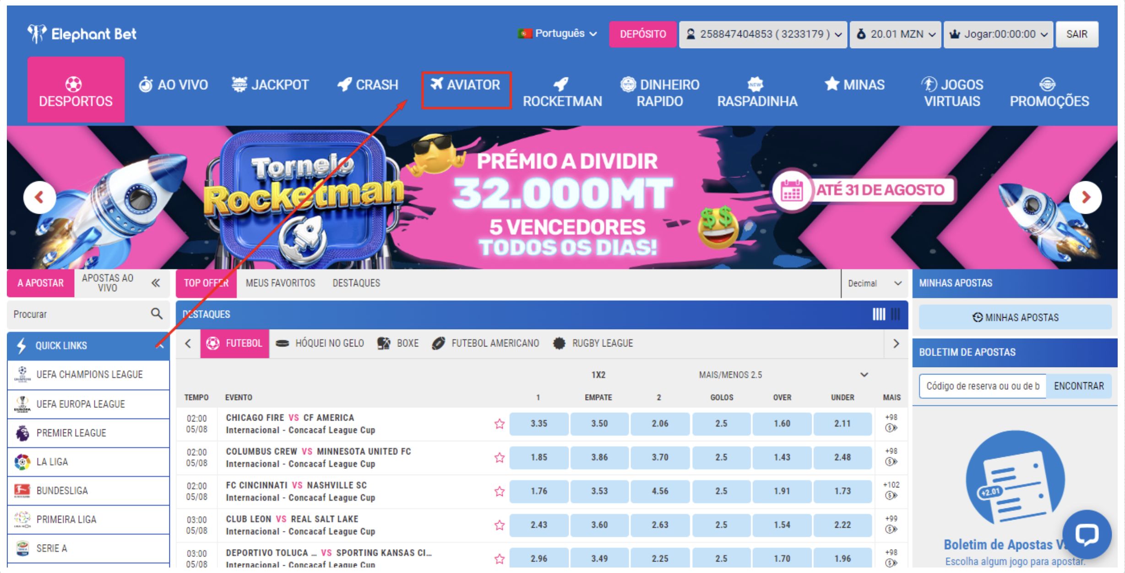
Task: Open the account 258847404853 dropdown
Action: [763, 34]
